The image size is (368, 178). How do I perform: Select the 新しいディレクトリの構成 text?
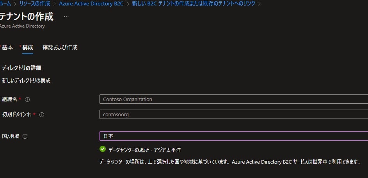point(26,81)
